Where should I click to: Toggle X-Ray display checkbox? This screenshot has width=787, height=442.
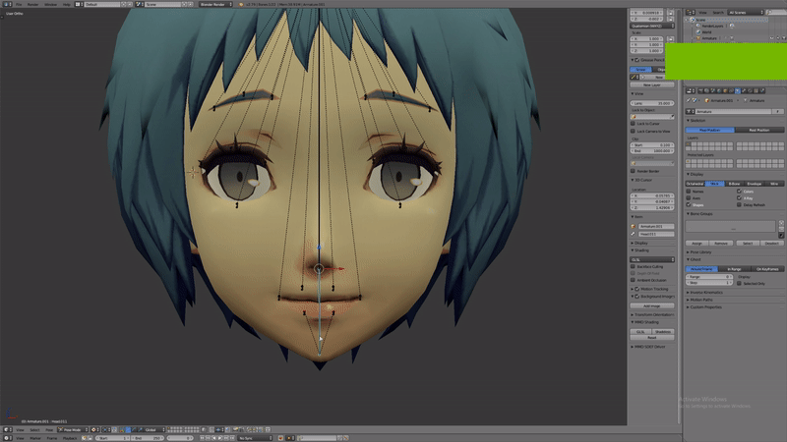click(739, 198)
